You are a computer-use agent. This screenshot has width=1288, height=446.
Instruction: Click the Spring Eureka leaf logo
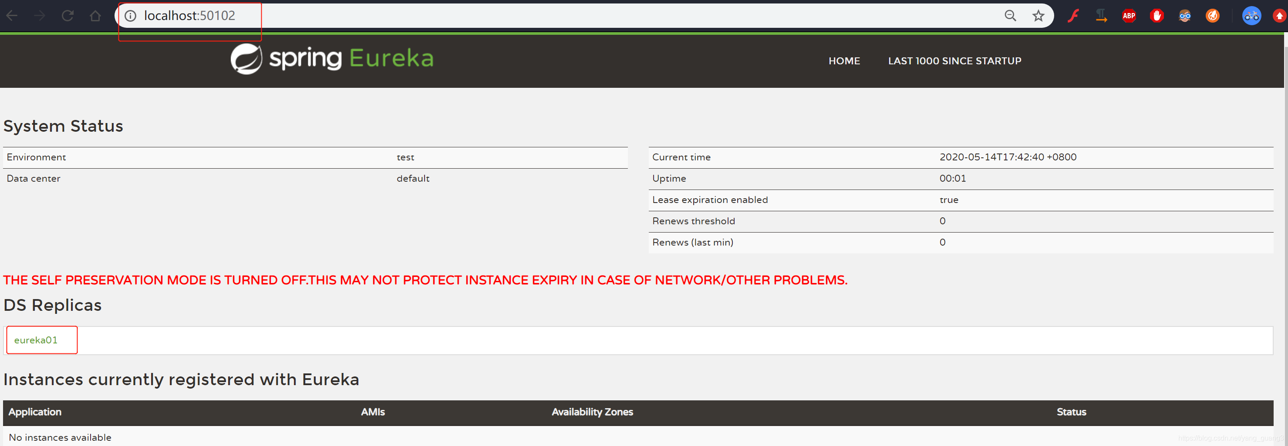246,59
